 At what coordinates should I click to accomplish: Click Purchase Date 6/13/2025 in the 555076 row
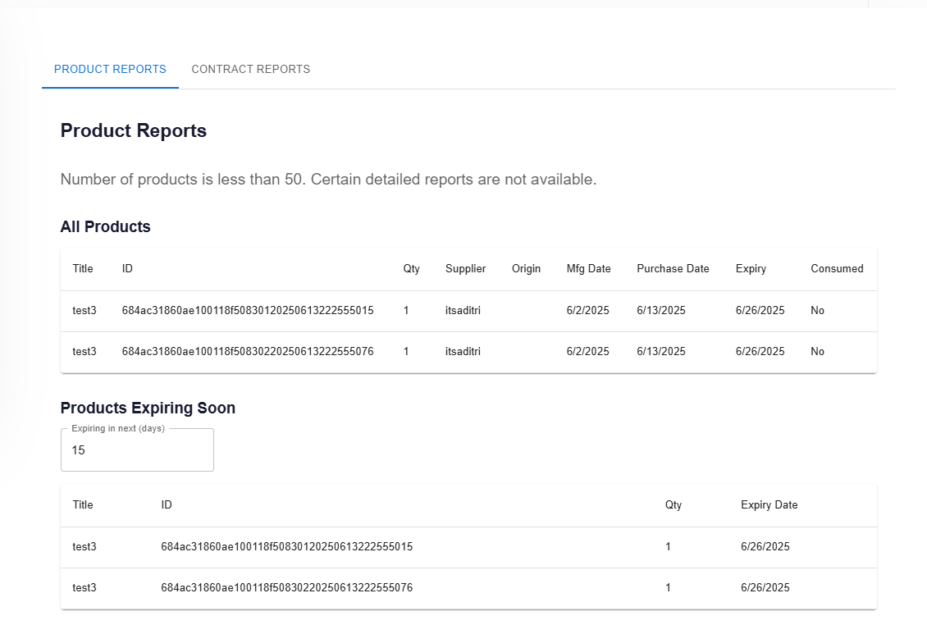(661, 351)
